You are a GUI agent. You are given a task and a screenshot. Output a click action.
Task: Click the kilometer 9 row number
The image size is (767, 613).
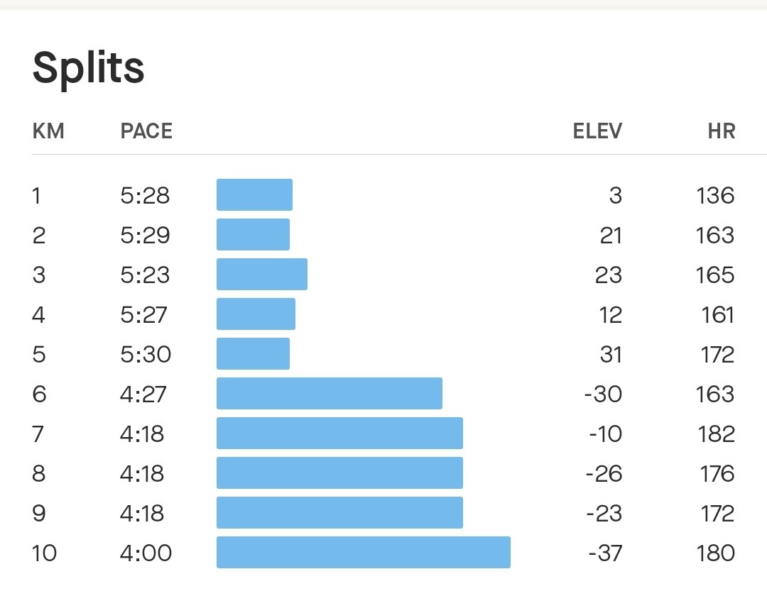coord(39,513)
